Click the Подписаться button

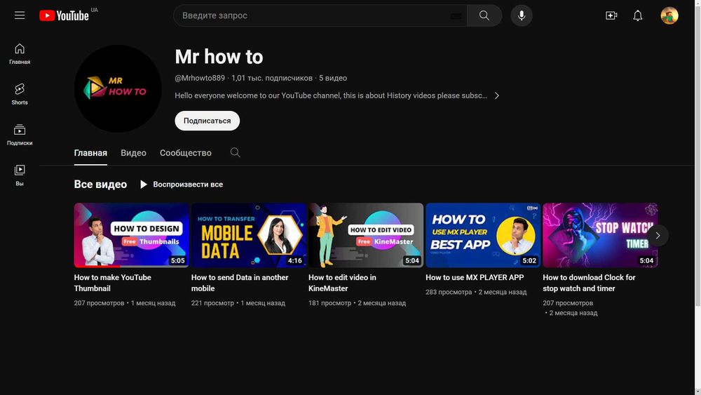click(207, 121)
